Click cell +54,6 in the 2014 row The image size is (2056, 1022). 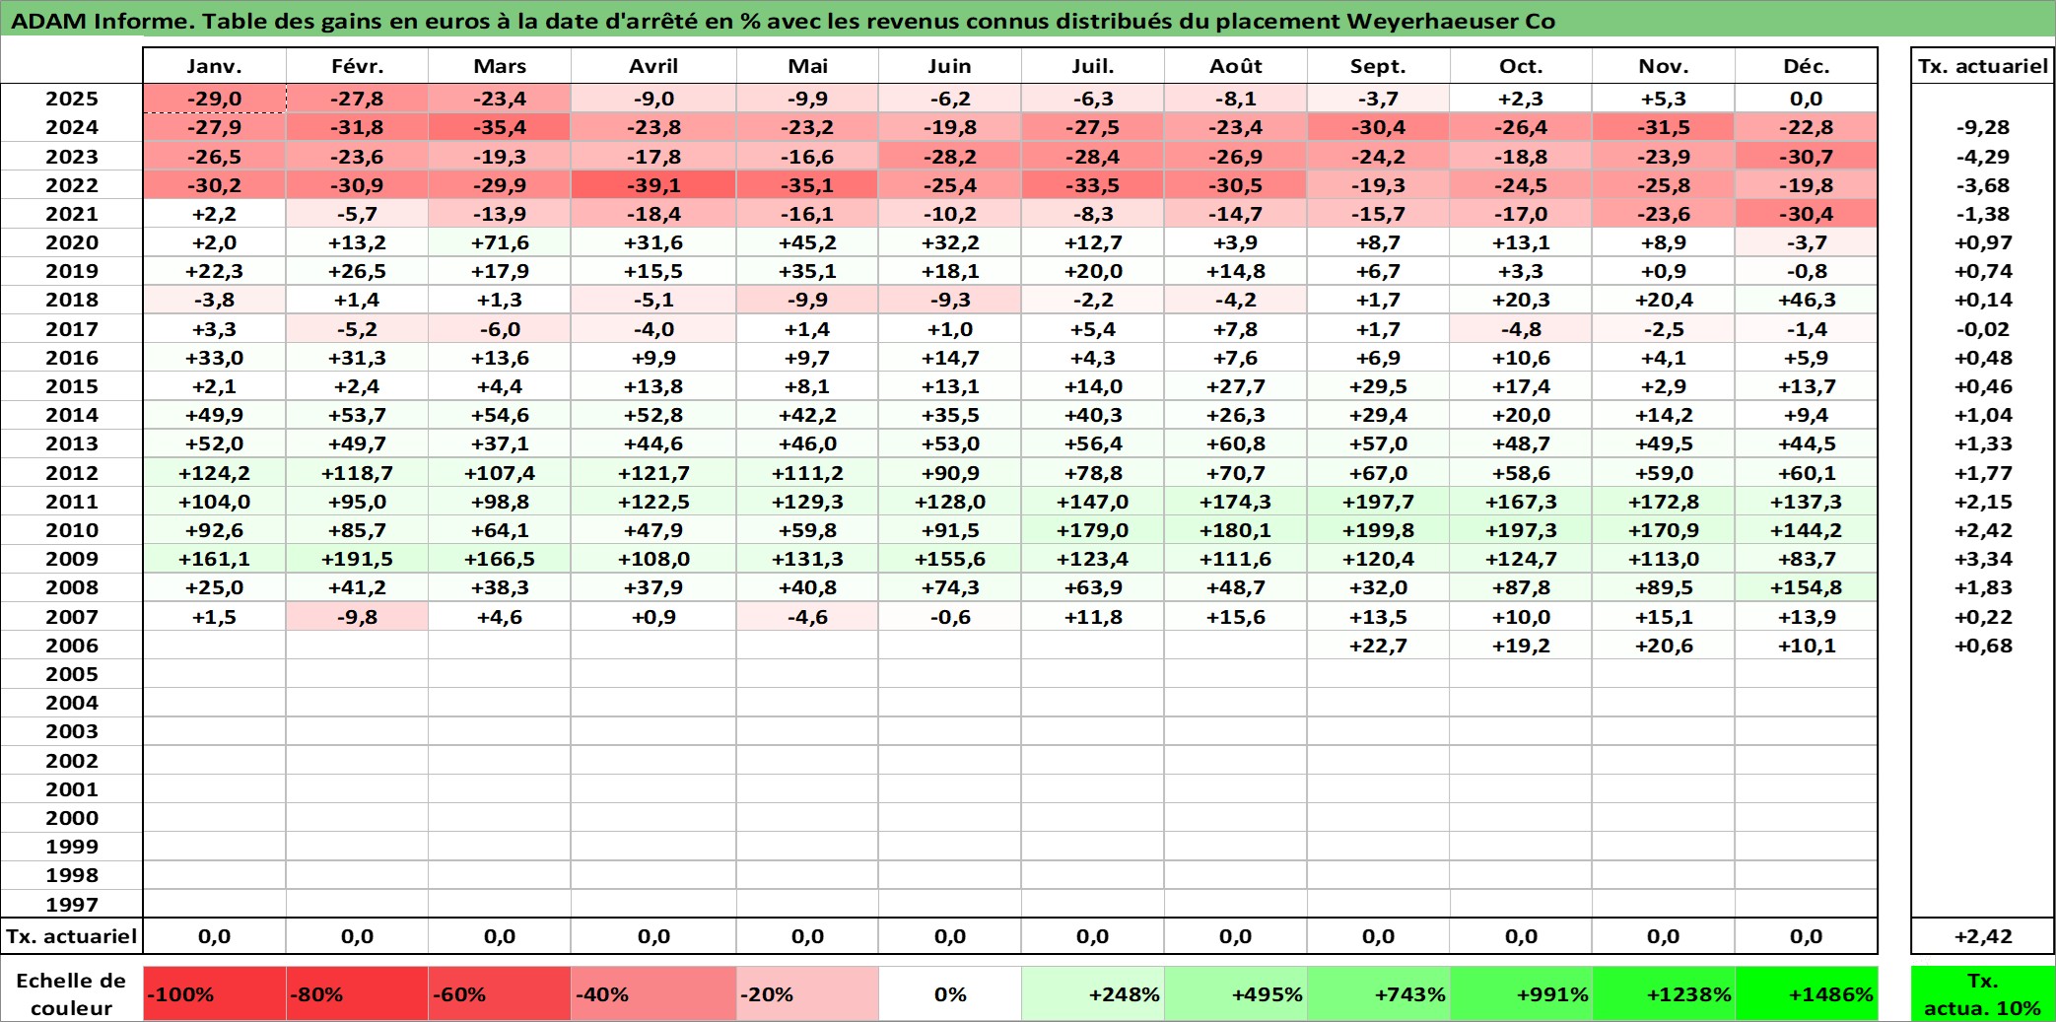click(500, 415)
